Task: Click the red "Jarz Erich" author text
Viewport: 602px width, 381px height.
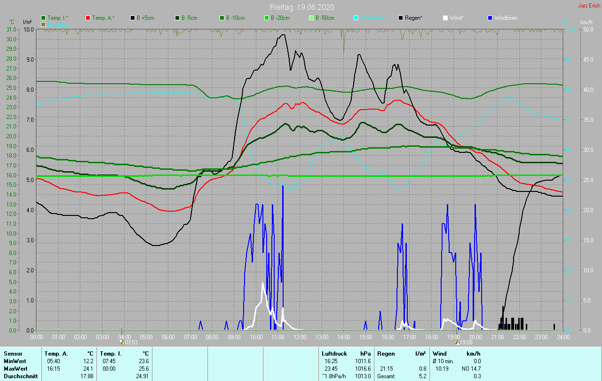Action: coord(589,6)
